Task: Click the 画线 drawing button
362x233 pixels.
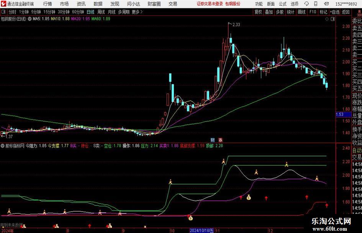Action: pos(302,12)
